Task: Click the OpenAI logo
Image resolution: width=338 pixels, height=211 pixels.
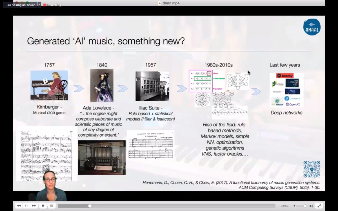Action: pos(293,104)
